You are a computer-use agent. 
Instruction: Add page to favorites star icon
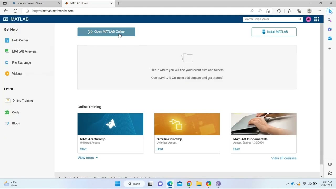[x=268, y=11]
